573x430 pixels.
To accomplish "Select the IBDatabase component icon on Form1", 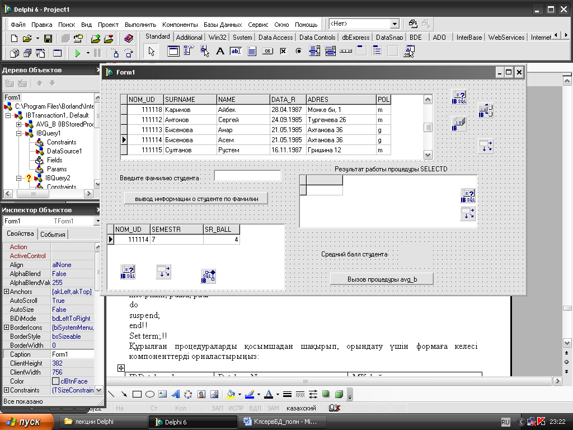I will coord(459,124).
